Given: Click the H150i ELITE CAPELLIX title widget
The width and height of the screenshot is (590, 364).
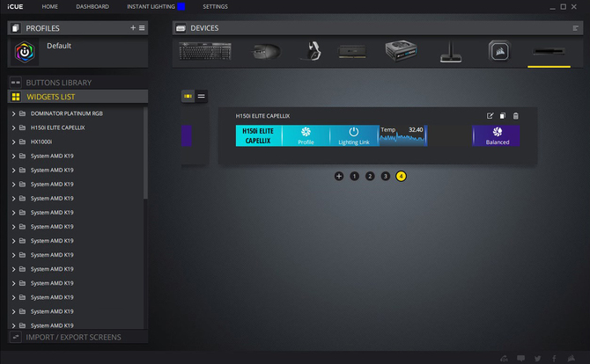Looking at the screenshot, I should click(259, 135).
